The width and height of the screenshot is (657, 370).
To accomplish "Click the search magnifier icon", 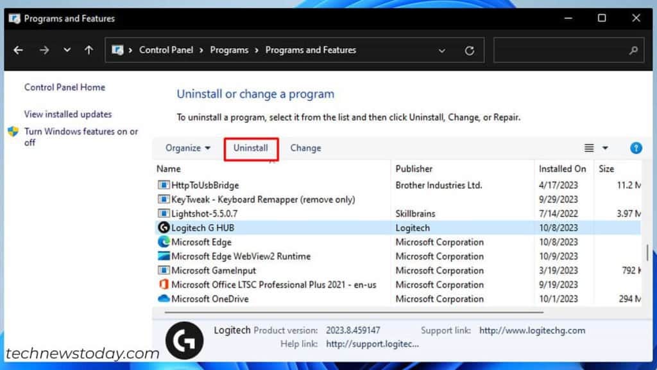I will click(633, 50).
